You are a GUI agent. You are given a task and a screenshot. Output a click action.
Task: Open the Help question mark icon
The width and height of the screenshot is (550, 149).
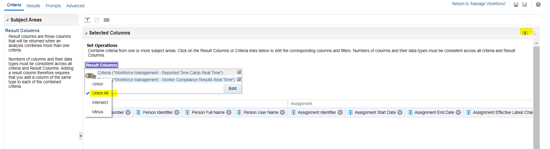538,5
